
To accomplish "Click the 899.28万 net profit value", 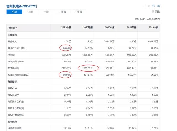I will (x=66, y=55).
